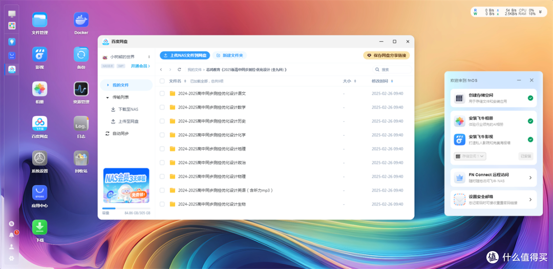Viewport: 553px width, 269px height.
Task: Click the forward arrow in the path bar
Action: tap(170, 70)
